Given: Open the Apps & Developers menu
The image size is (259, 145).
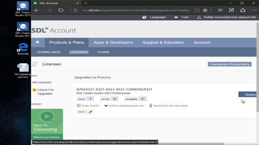Looking at the screenshot, I should [113, 42].
